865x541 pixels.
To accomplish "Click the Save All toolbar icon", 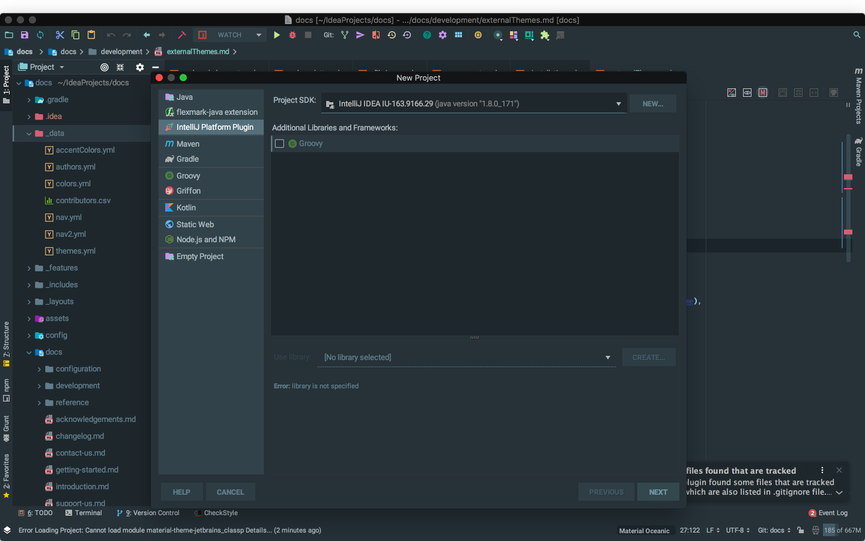I will click(x=25, y=35).
